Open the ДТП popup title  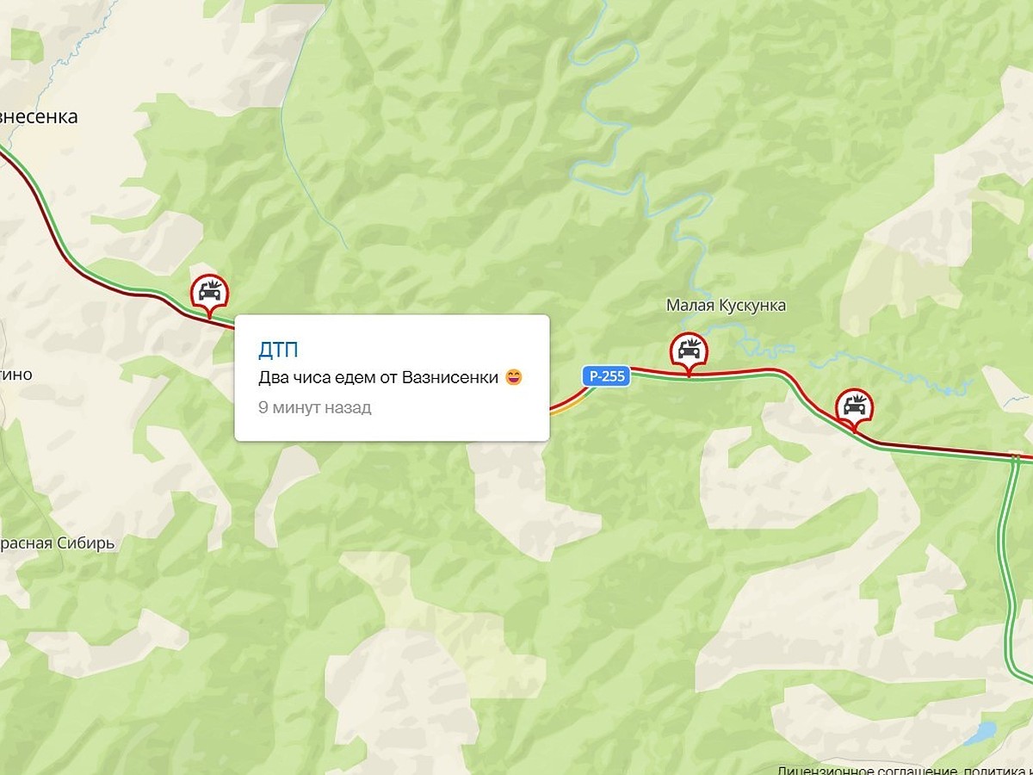point(279,349)
